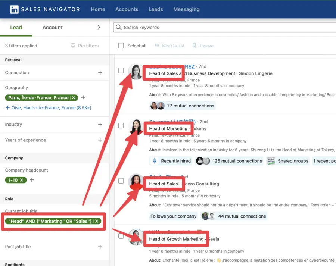This screenshot has height=266, width=336.
Task: Check the checkbox next to Shurong Li
Action: [121, 126]
